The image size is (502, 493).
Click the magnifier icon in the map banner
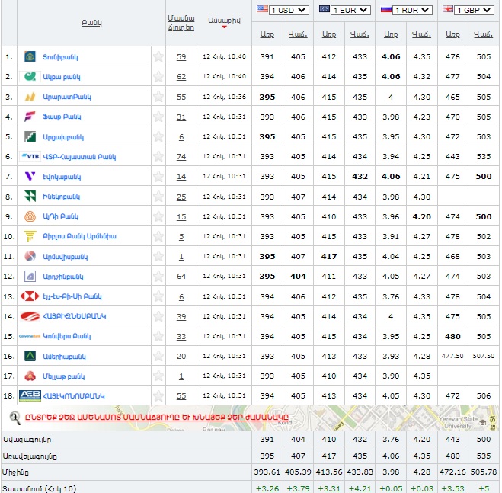(x=14, y=417)
